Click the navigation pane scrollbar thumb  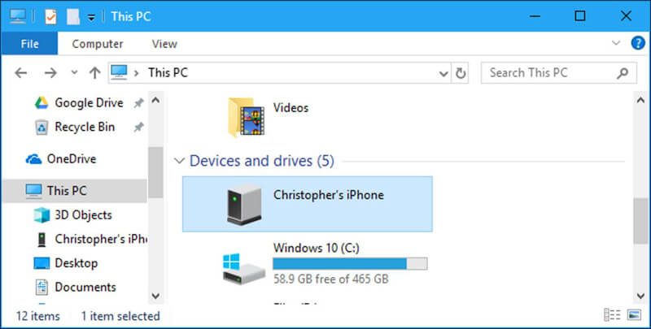155,172
